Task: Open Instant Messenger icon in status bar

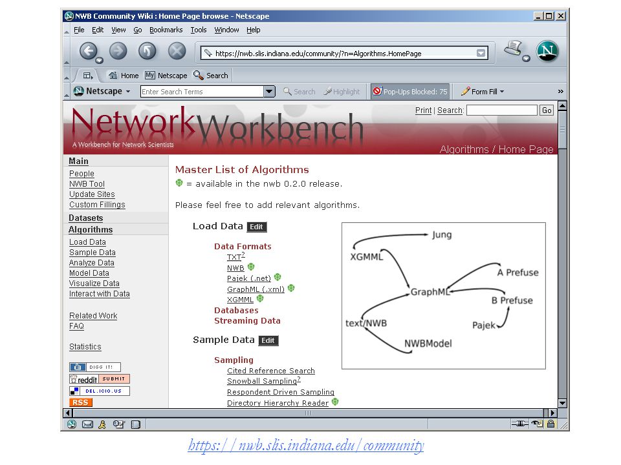Action: (x=102, y=424)
